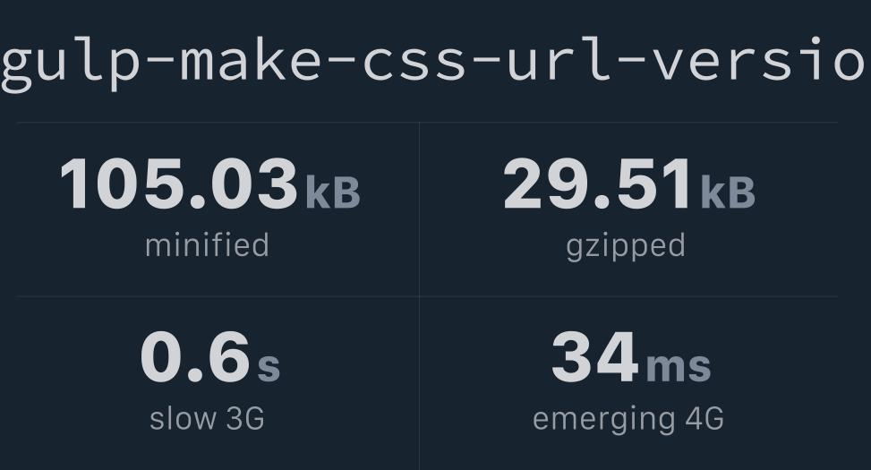Click the 'slow 3G' label
This screenshot has width=871, height=470.
(207, 419)
